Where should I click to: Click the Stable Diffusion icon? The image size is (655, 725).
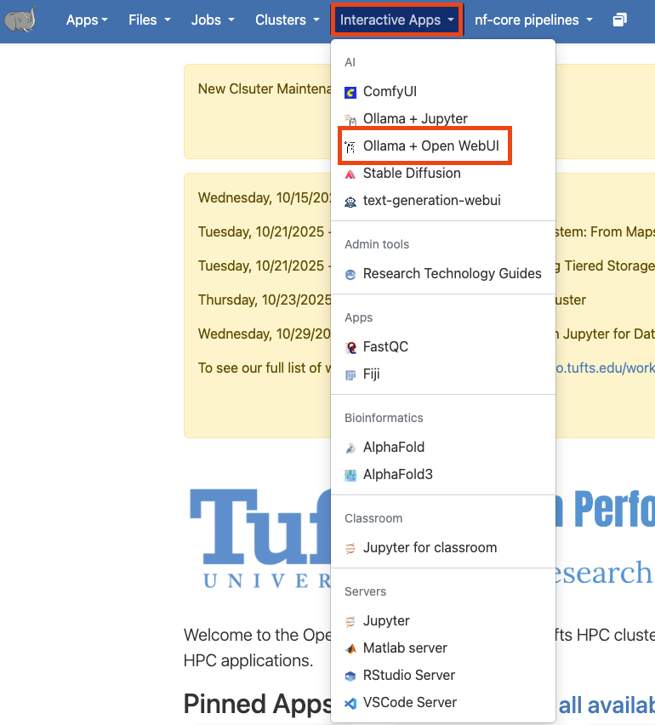click(x=350, y=174)
